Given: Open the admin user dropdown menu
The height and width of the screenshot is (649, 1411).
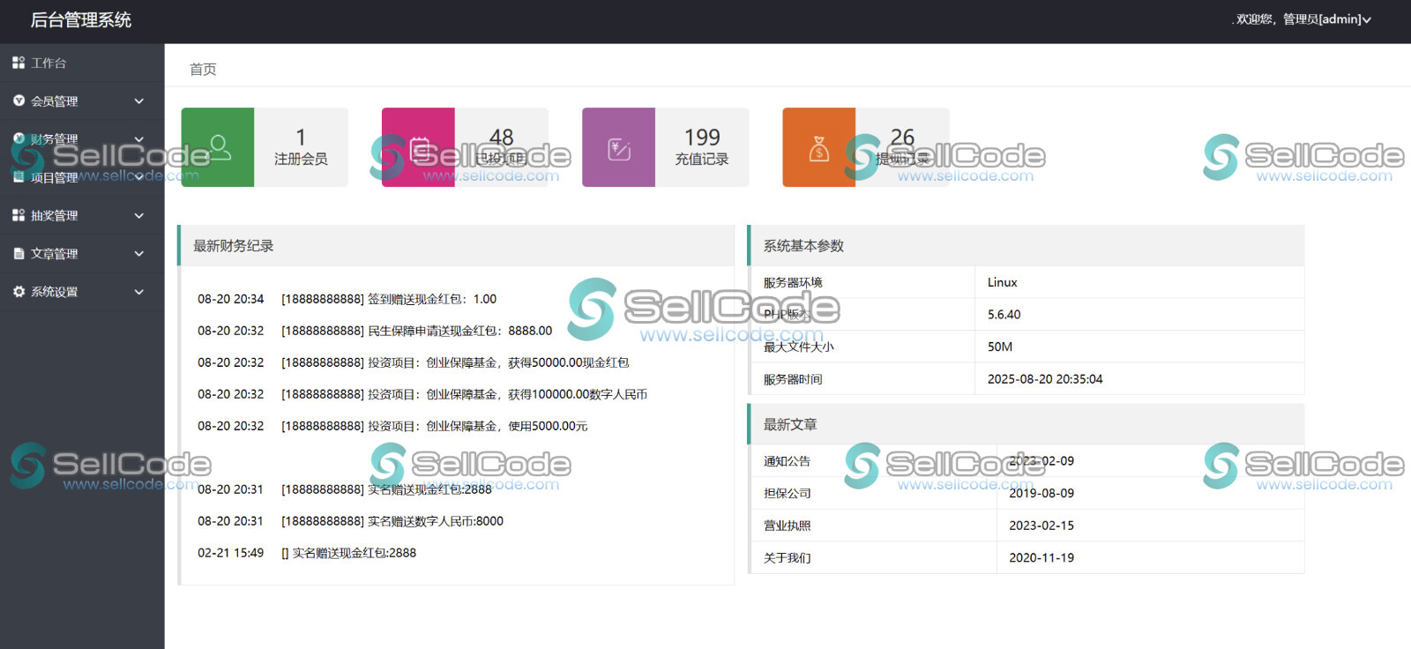Looking at the screenshot, I should [1304, 19].
